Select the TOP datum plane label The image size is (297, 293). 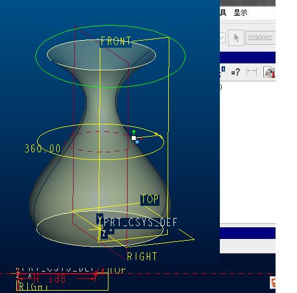click(x=150, y=199)
